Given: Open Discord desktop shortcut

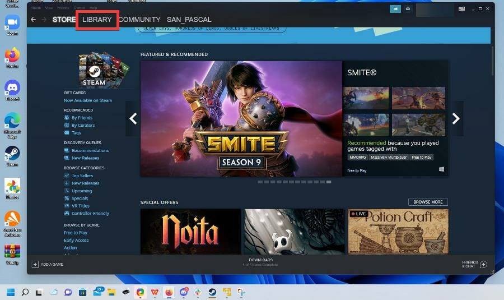Looking at the screenshot, I should (x=12, y=90).
